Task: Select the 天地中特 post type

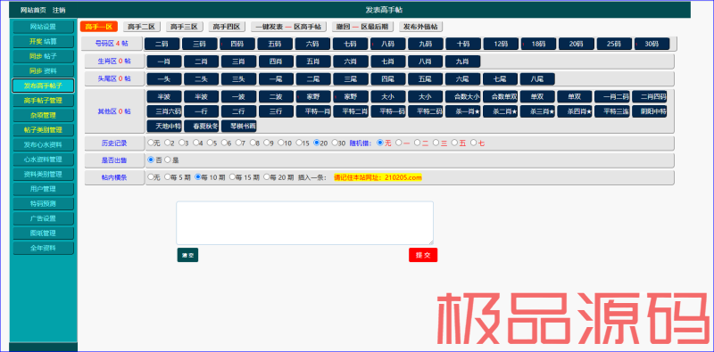Action: point(164,126)
